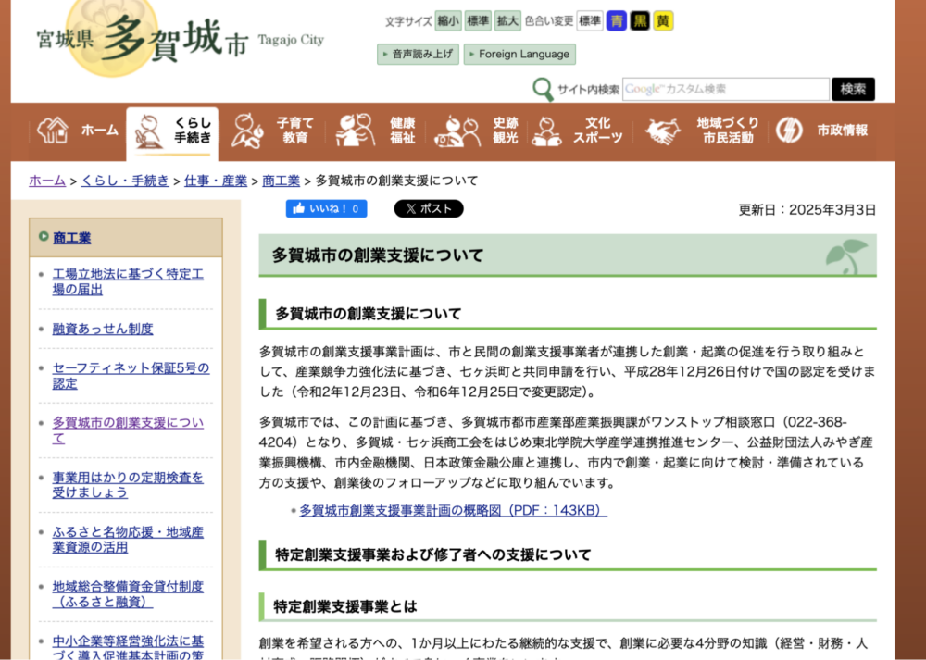Click the house icon beside ホーム
926x660 pixels.
53,131
